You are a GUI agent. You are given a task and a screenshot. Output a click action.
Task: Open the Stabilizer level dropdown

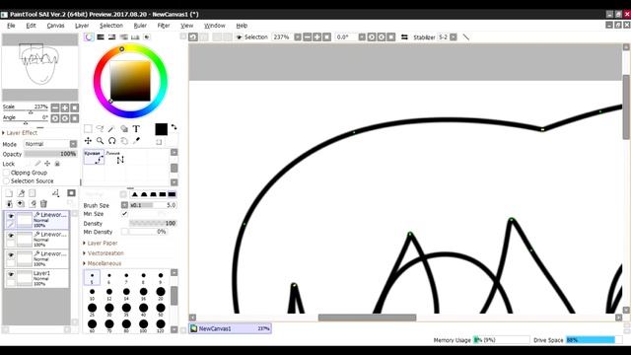click(x=454, y=37)
